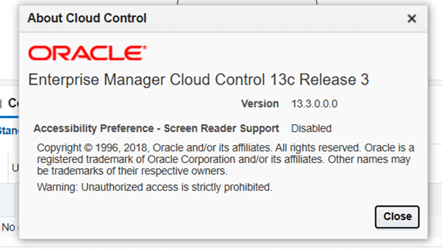Image resolution: width=442 pixels, height=251 pixels.
Task: Click the Unauthorized access warning text
Action: coord(155,187)
